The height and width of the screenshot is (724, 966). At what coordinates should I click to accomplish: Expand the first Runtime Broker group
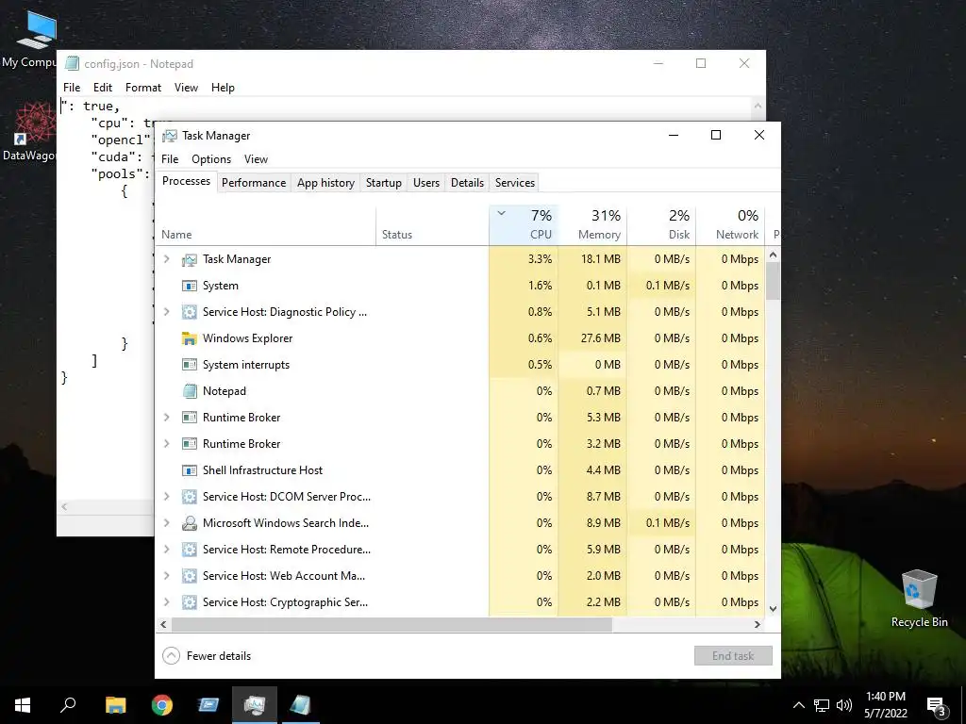point(166,418)
